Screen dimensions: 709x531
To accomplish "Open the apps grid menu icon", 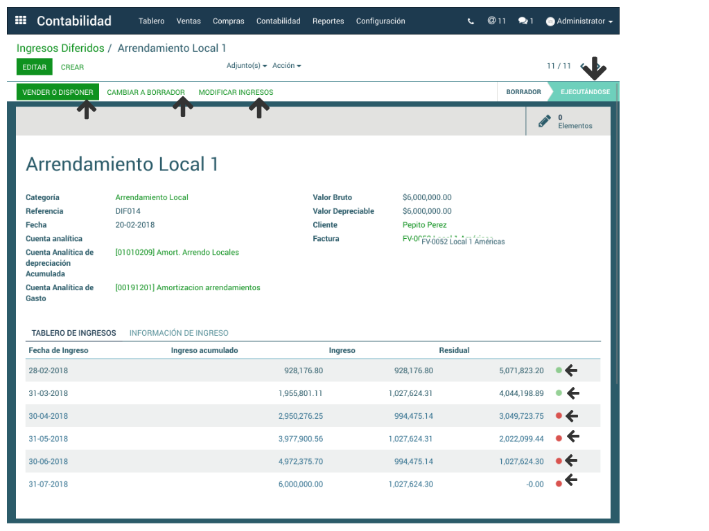I will pos(21,21).
